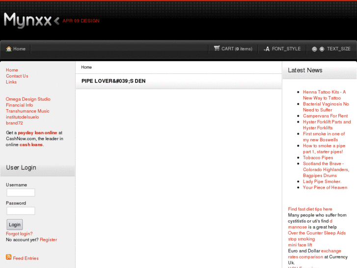Open the Tobacco Pipes article

click(x=318, y=157)
